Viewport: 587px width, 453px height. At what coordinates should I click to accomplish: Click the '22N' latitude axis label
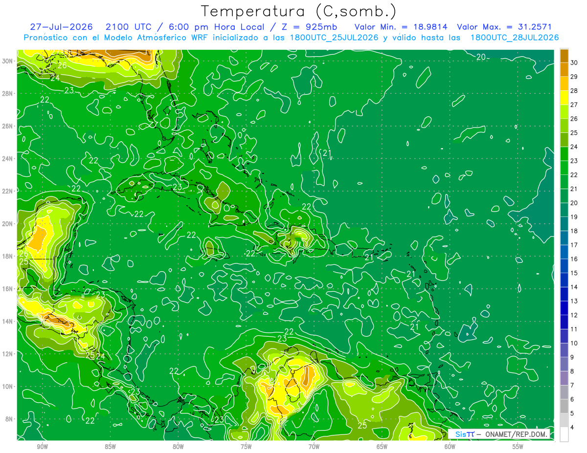(x=8, y=191)
